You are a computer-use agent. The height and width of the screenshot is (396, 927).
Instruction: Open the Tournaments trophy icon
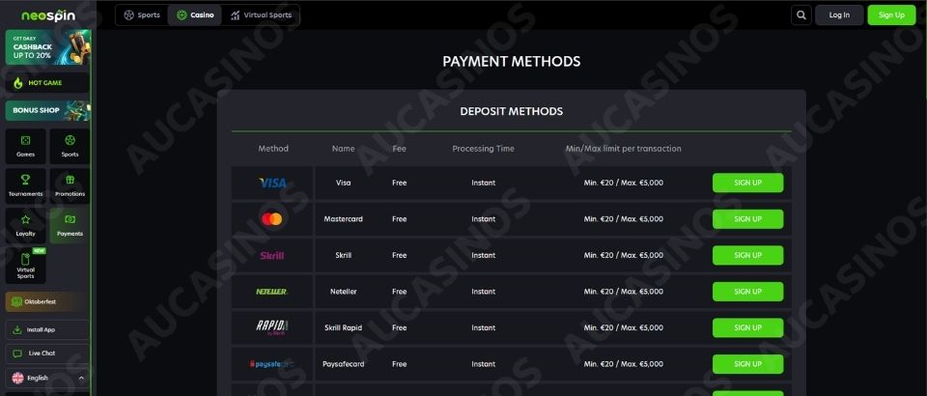coord(25,180)
